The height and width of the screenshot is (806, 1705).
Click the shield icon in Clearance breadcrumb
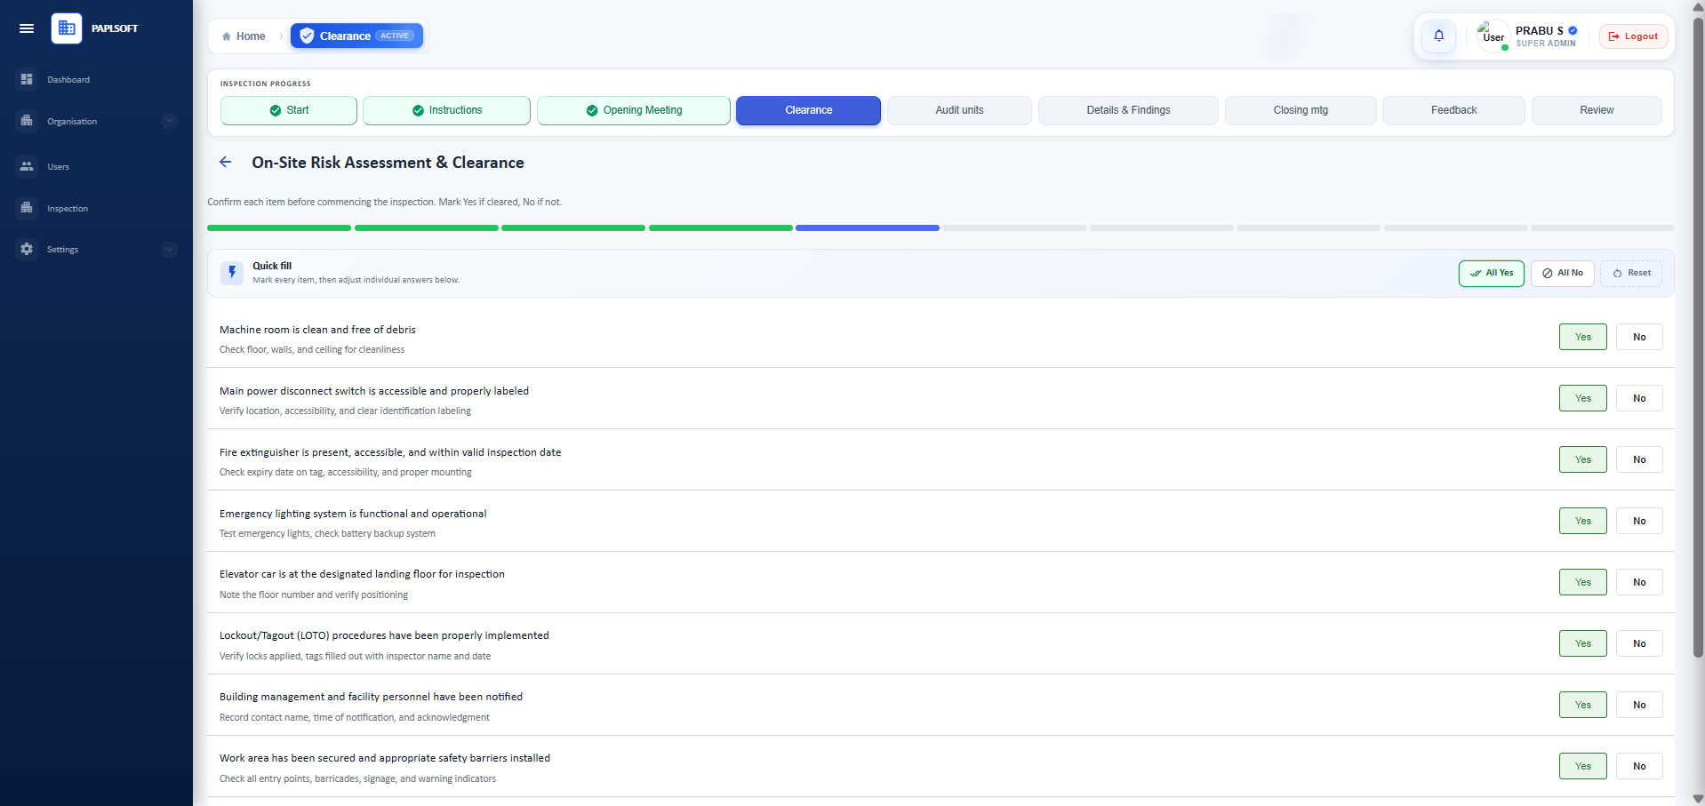tap(307, 36)
